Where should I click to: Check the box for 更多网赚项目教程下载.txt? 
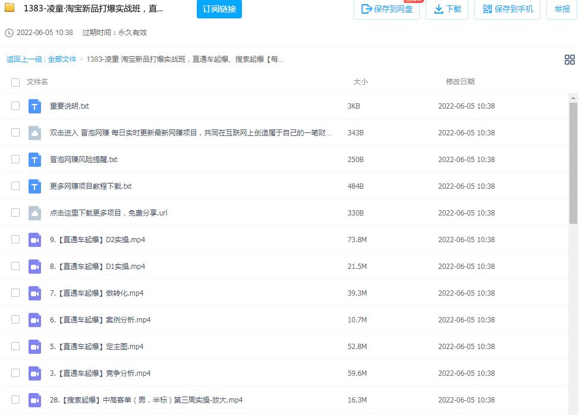point(15,186)
